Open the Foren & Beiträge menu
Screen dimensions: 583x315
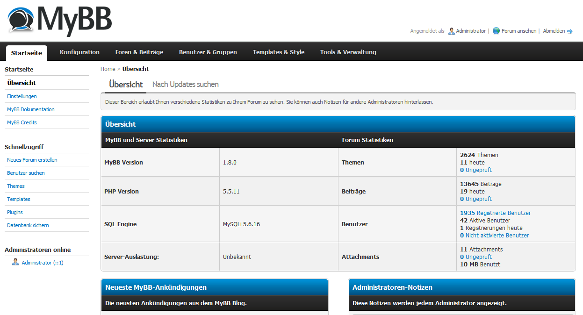[x=139, y=52]
